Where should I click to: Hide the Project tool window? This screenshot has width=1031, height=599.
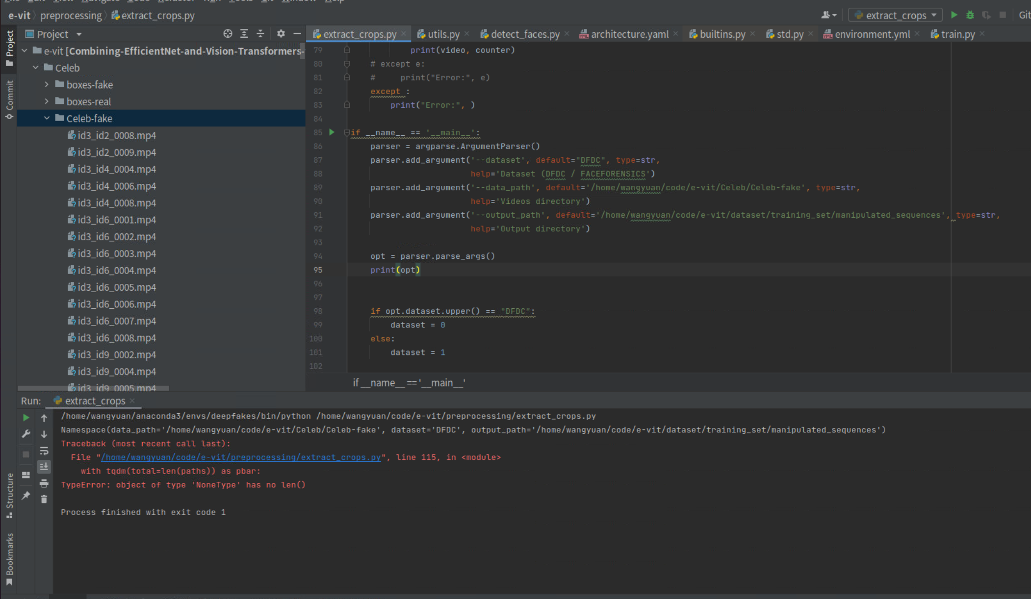[297, 33]
